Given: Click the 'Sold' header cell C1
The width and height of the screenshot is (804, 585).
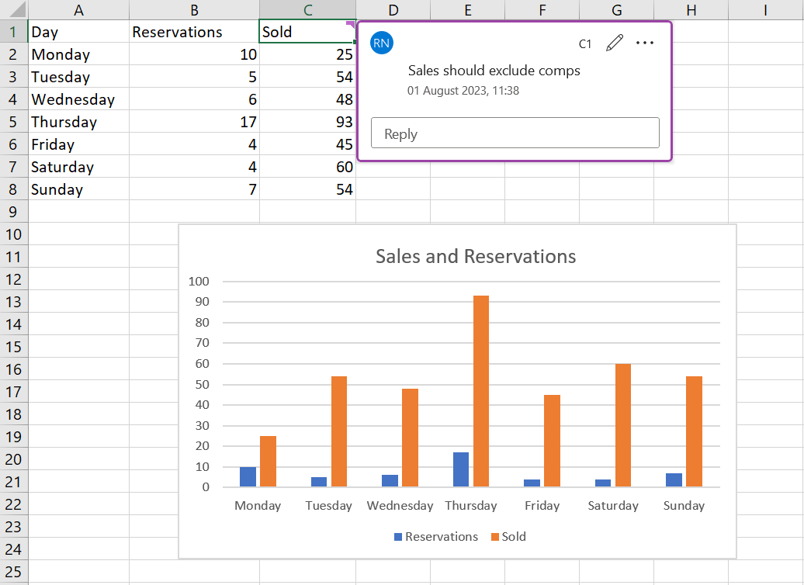Looking at the screenshot, I should tap(307, 32).
